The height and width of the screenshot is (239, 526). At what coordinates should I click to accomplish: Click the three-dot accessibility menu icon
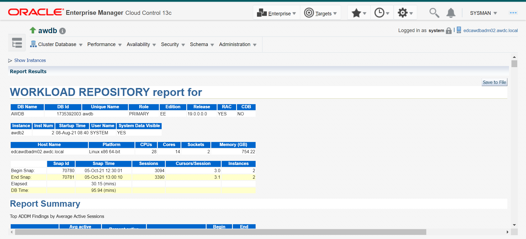(x=513, y=13)
